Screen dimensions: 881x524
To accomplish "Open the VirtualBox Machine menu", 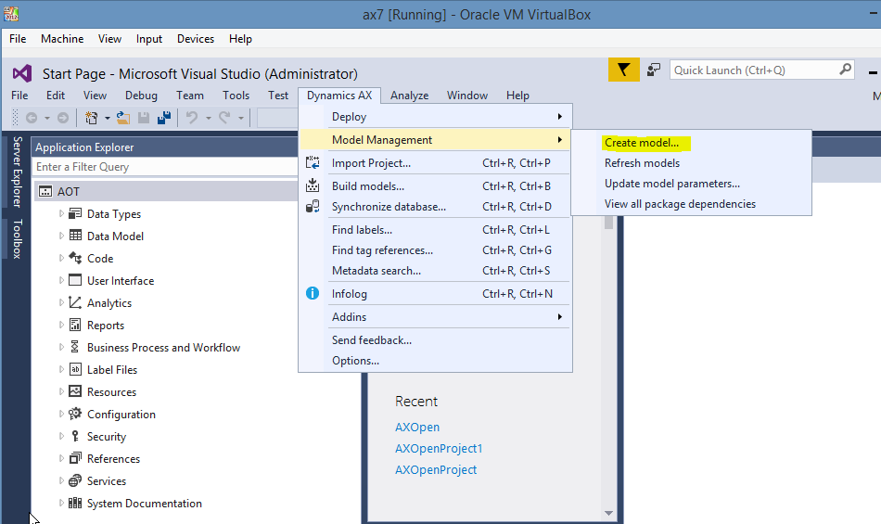I will click(62, 39).
